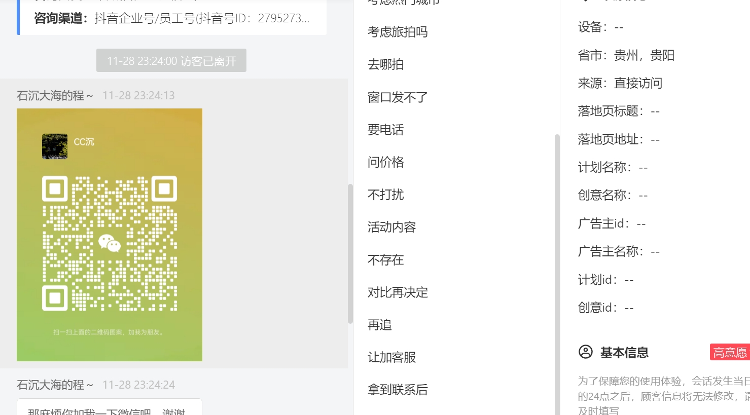
Task: Click sender name at 11-28 23:24:24
Action: 55,385
